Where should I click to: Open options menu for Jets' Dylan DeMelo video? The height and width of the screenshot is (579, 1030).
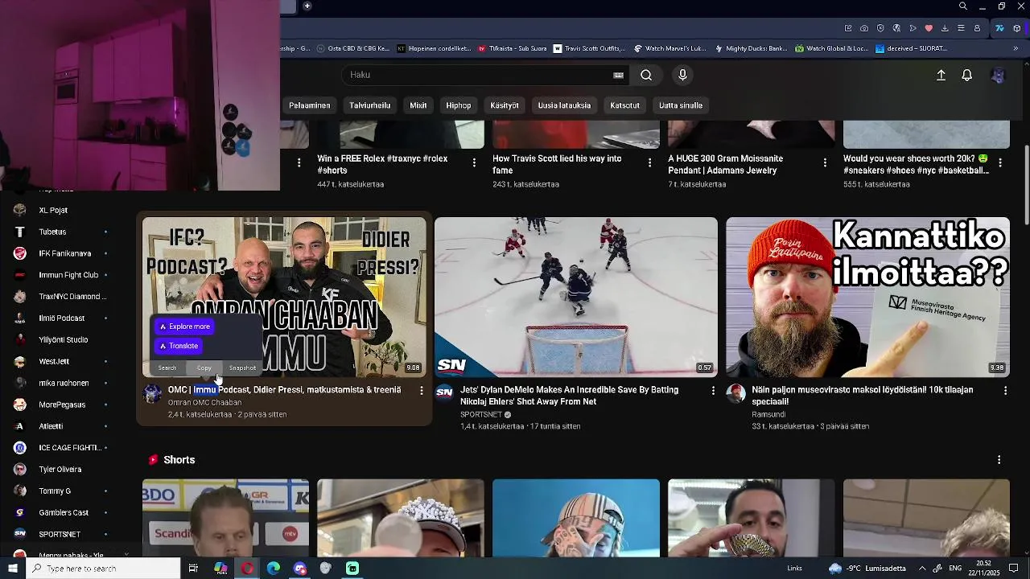coord(713,390)
